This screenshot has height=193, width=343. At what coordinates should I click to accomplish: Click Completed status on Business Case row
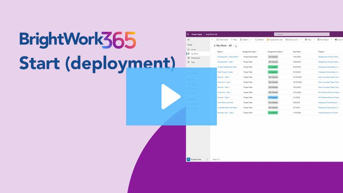[x=273, y=113]
